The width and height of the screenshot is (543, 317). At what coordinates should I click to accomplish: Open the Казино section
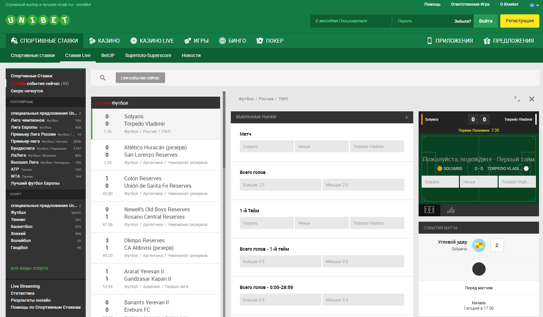coord(104,41)
